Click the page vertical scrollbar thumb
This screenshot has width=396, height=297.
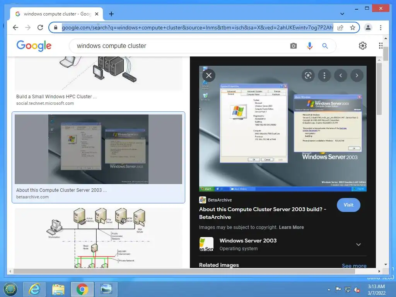(386, 53)
